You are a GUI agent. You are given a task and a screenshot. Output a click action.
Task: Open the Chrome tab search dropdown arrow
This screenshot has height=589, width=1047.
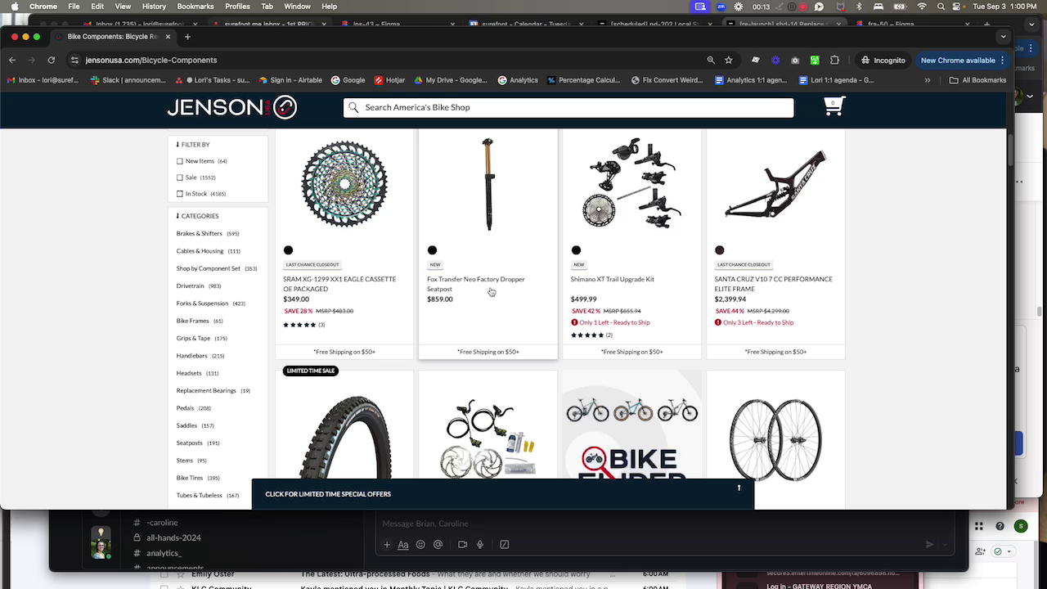tap(1004, 37)
